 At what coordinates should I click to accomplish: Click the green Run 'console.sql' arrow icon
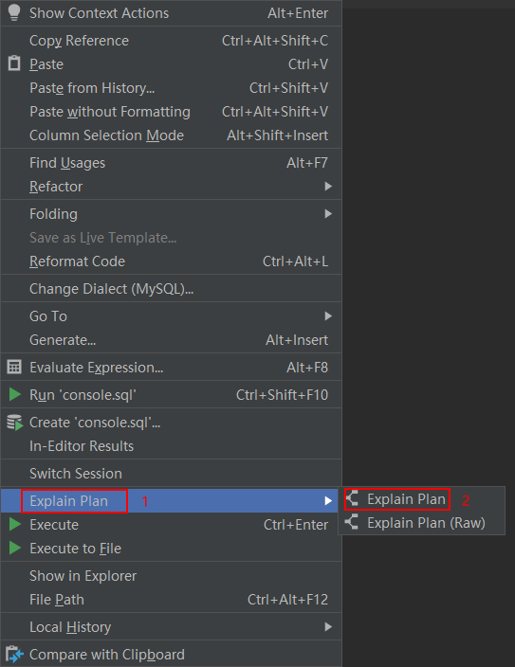coord(15,394)
